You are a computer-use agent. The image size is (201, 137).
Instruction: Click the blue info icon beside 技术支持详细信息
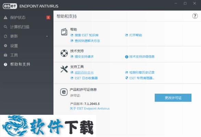(127, 57)
